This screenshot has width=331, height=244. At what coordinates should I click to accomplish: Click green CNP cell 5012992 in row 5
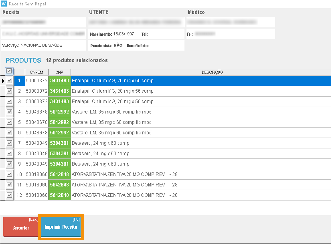59,122
